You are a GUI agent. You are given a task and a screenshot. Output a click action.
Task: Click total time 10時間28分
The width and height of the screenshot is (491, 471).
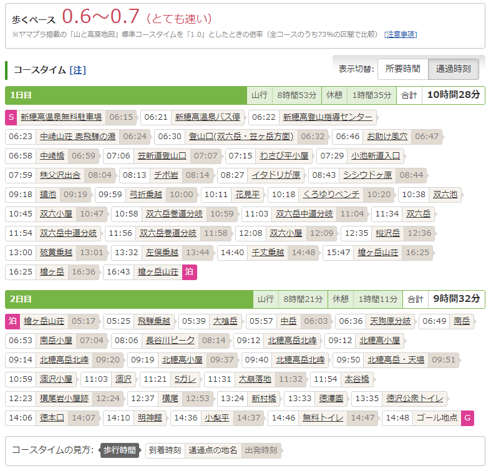[454, 95]
